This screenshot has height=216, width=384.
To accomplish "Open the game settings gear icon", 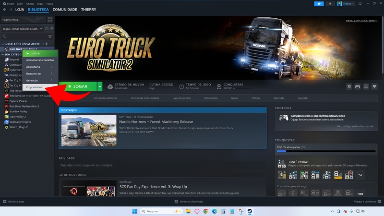I will (349, 86).
